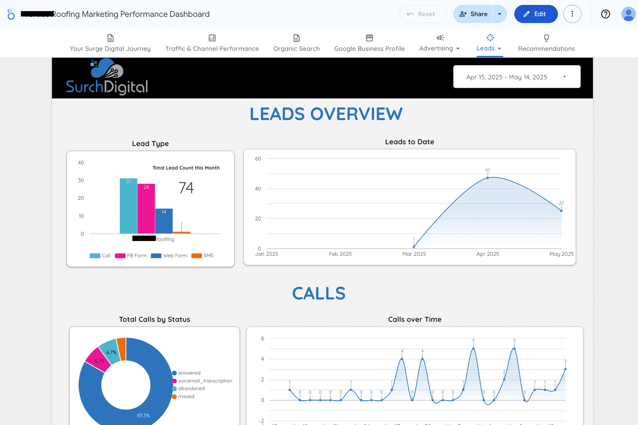
Task: Click the Edit button
Action: point(536,14)
